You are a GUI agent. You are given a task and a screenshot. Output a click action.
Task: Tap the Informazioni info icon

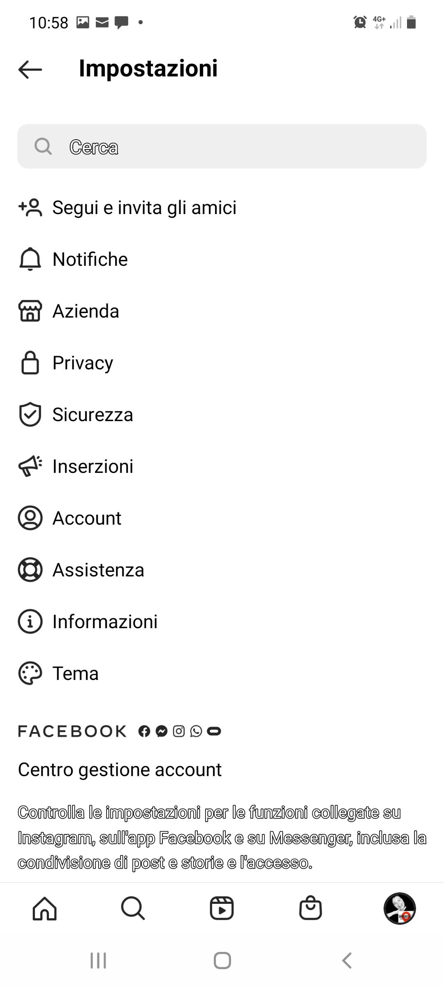[x=30, y=622]
